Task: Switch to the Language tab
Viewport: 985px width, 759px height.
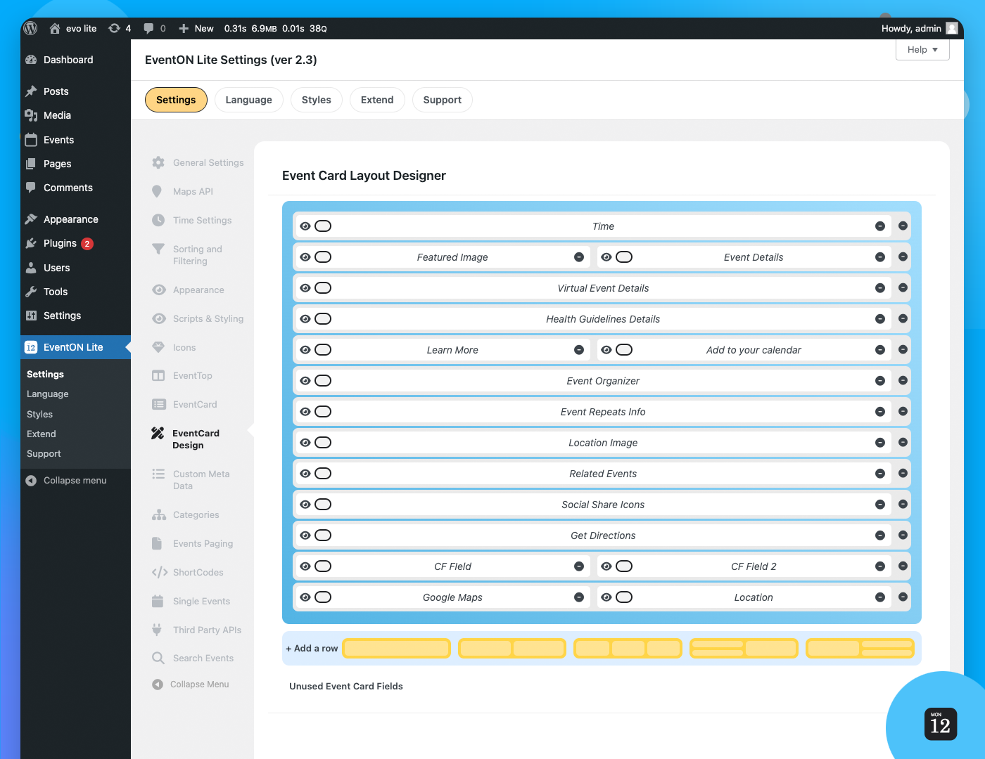Action: (x=248, y=100)
